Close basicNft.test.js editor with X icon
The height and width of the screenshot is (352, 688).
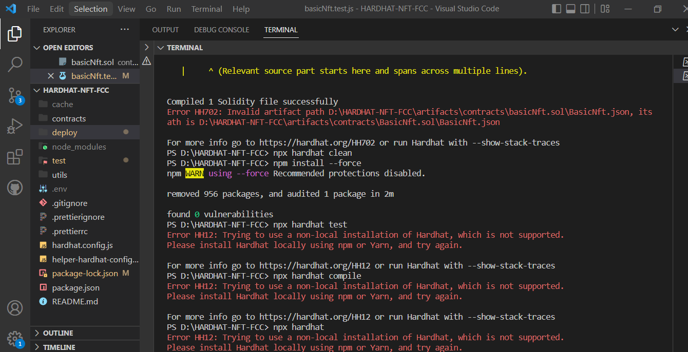click(x=51, y=76)
